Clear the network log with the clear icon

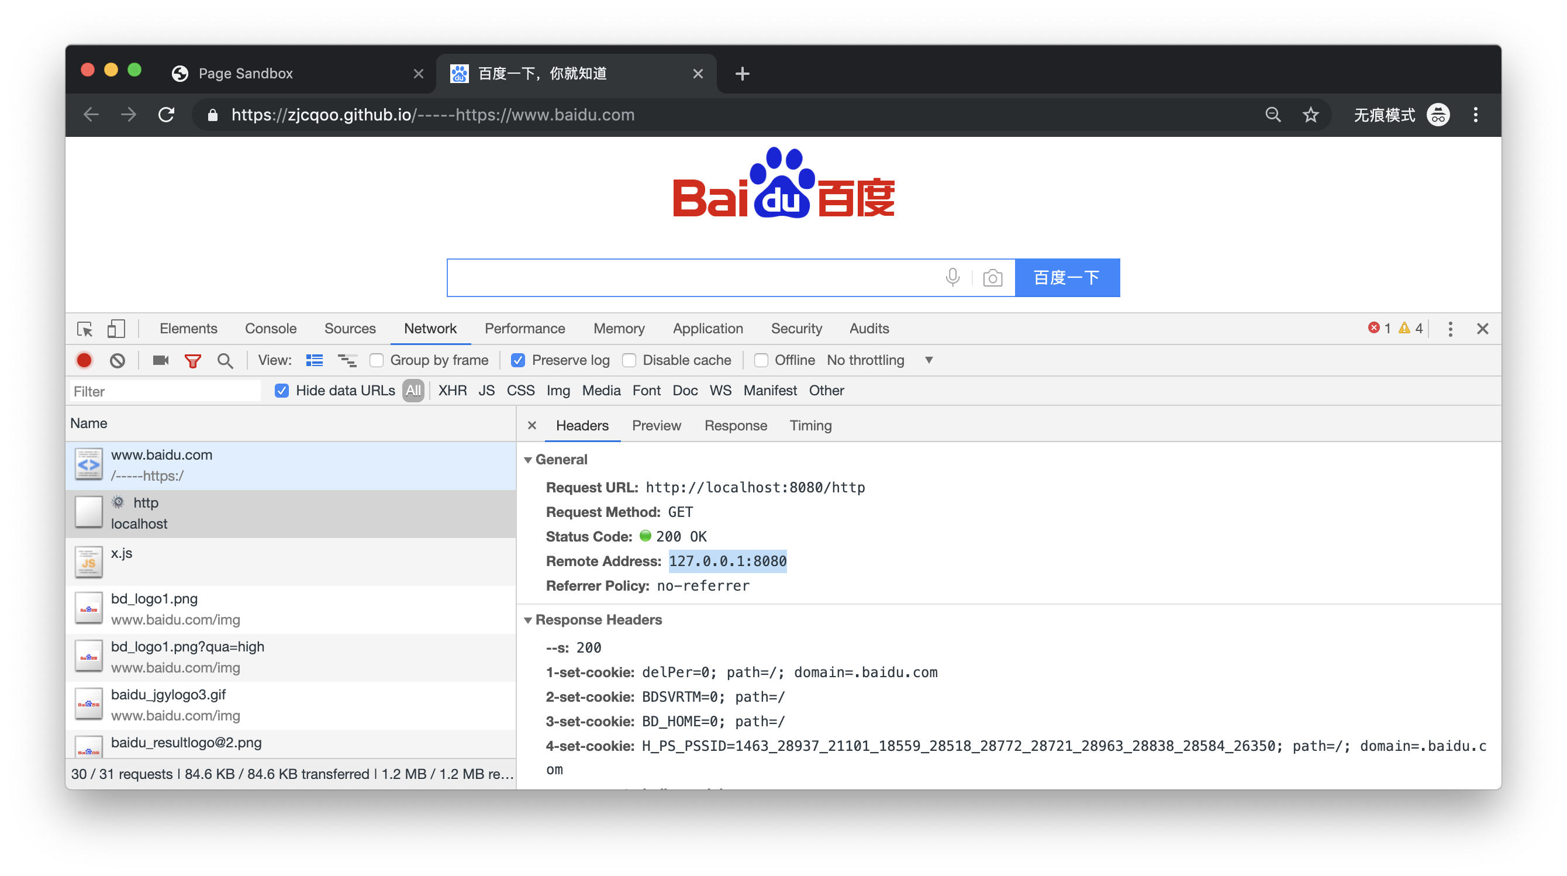point(118,360)
